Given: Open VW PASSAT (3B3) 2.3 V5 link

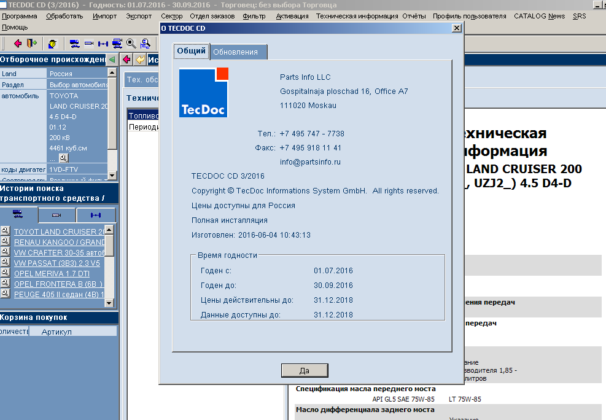Looking at the screenshot, I should click(x=57, y=263).
